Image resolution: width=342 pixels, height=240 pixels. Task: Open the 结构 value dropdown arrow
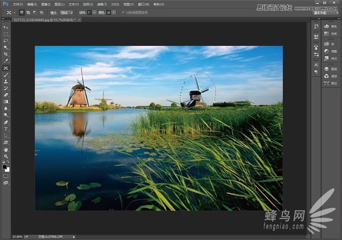[94, 13]
